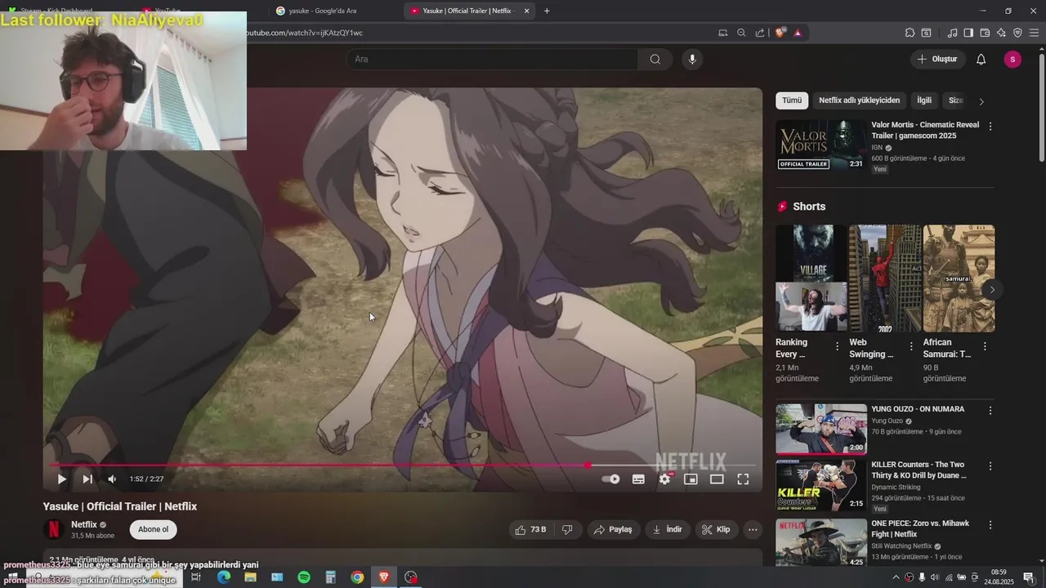Open the Paylaş share button

coord(613,529)
